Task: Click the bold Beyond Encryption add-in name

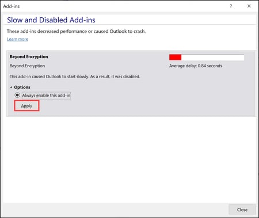Action: point(29,57)
